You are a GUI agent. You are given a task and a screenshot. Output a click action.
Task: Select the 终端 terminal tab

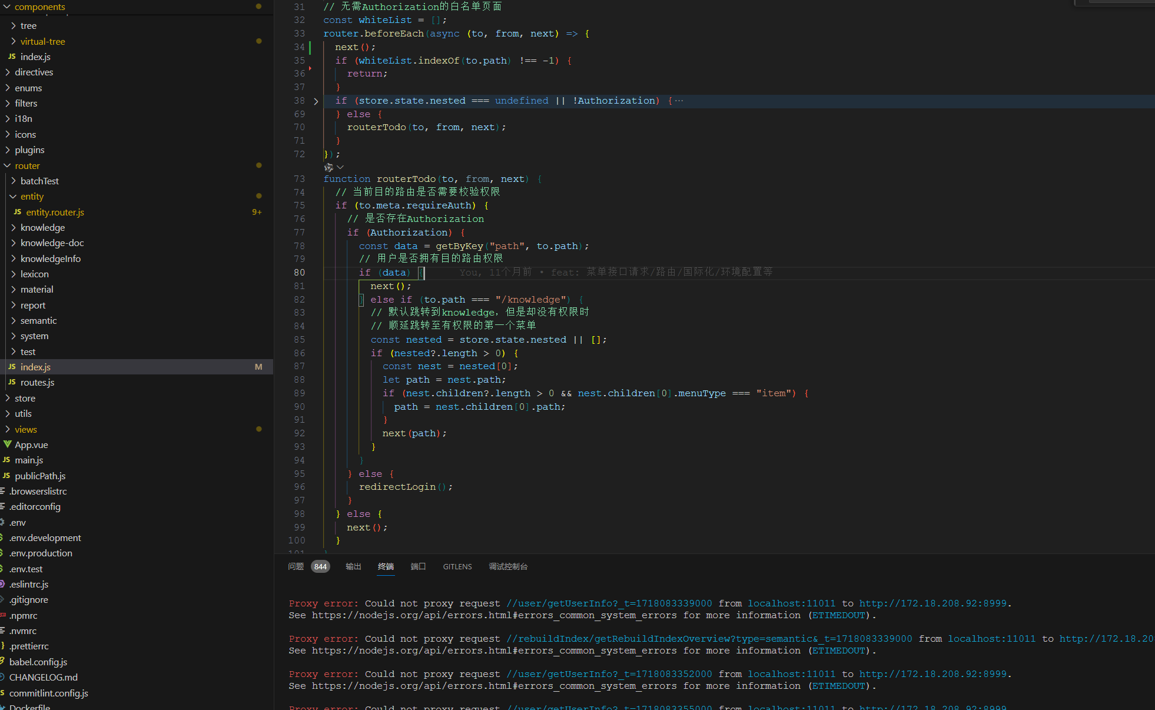[386, 566]
